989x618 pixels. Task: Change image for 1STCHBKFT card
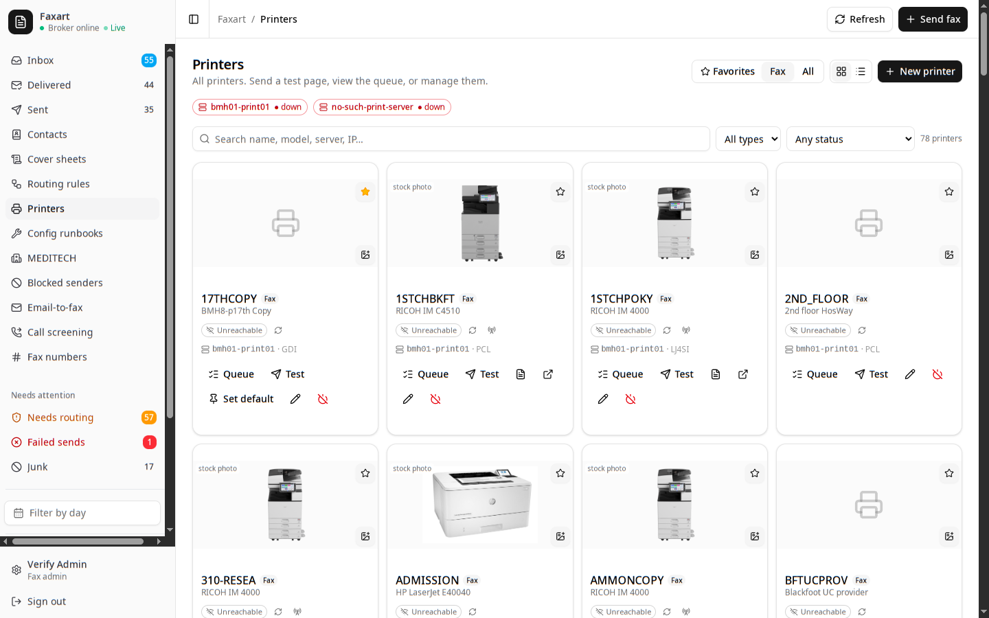pos(560,255)
